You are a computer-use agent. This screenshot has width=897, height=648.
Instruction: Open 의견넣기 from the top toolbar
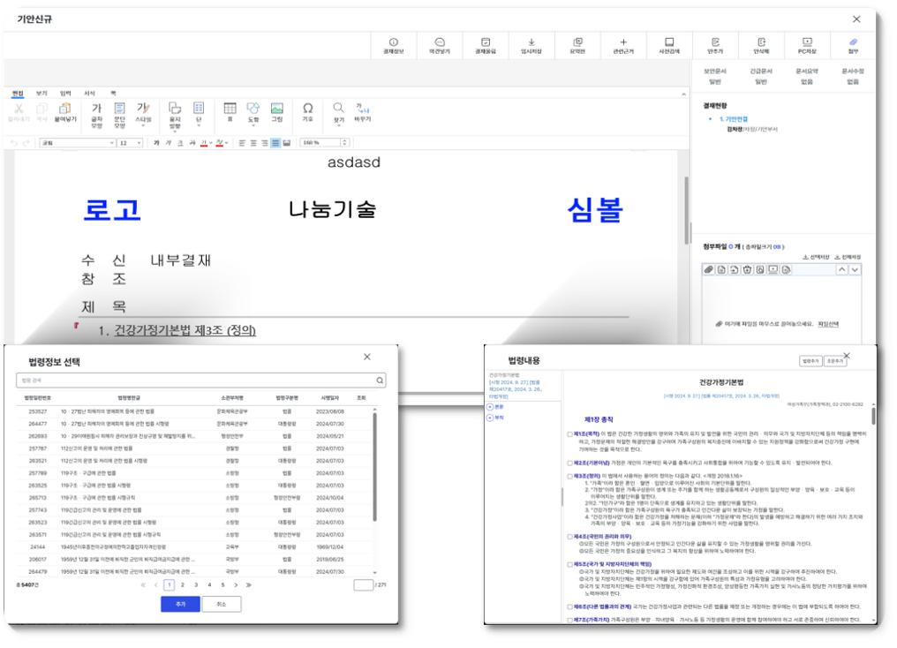(x=440, y=42)
